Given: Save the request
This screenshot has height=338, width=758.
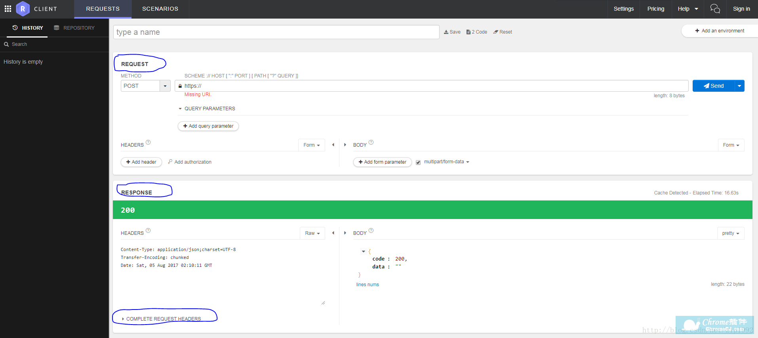Looking at the screenshot, I should tap(452, 32).
